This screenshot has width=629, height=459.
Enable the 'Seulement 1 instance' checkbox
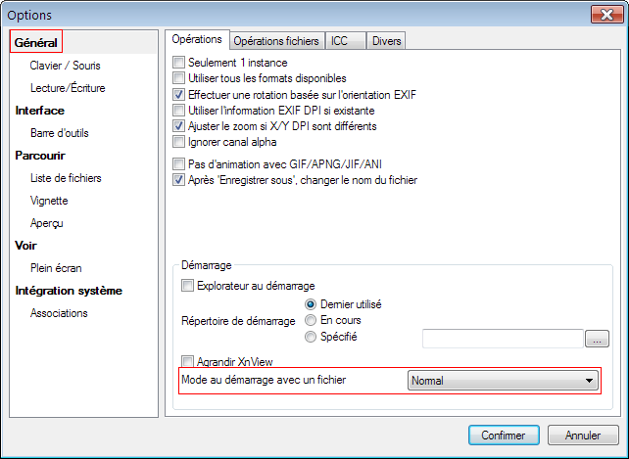(x=178, y=63)
